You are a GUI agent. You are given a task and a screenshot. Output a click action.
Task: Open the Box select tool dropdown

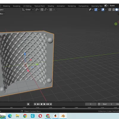coord(2,14)
